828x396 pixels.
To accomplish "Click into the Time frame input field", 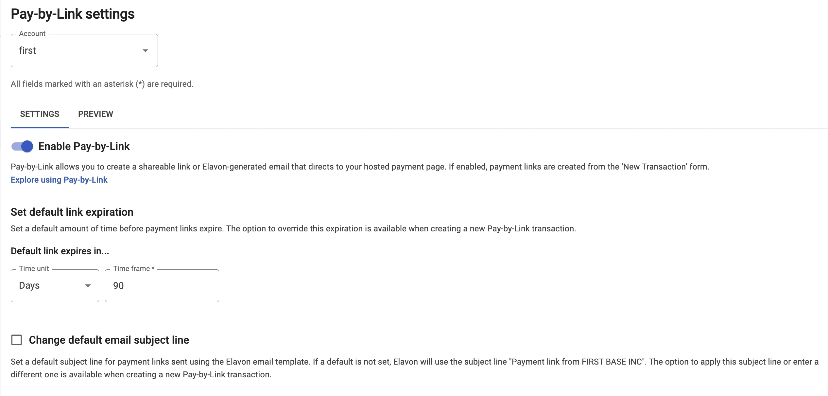I will coord(162,286).
